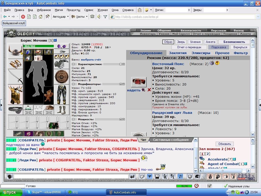The height and width of the screenshot is (196, 261).
Task: Click the red X delete Восточный Пояс icon
Action: point(149,90)
